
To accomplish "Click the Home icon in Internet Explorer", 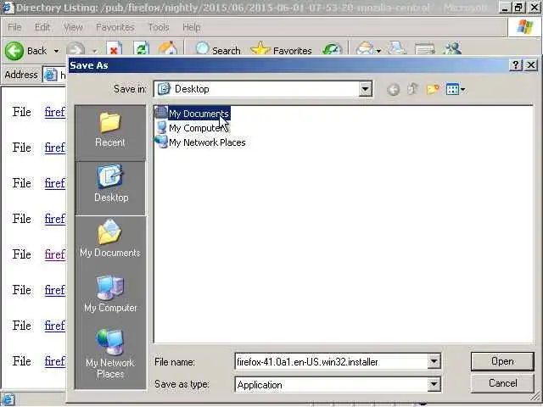I will pos(168,48).
